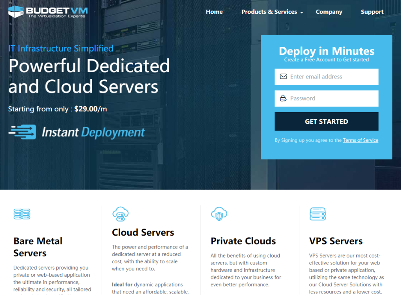
Task: Open the VPS Servers heading
Action: pos(336,241)
